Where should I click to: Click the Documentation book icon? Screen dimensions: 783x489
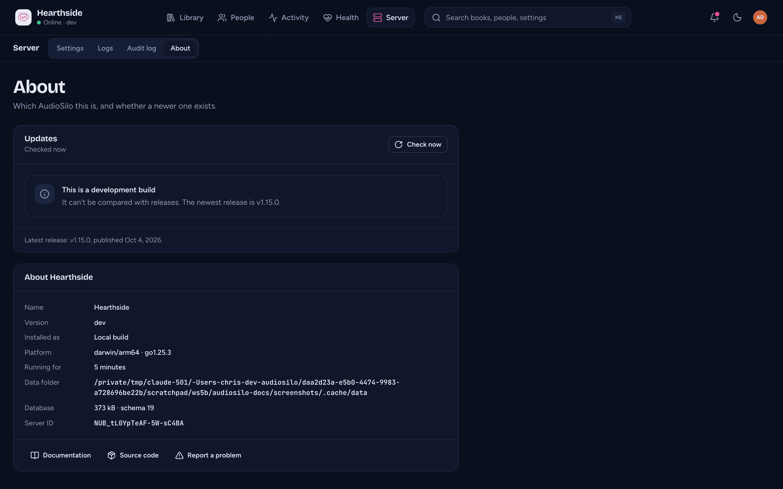coord(35,455)
